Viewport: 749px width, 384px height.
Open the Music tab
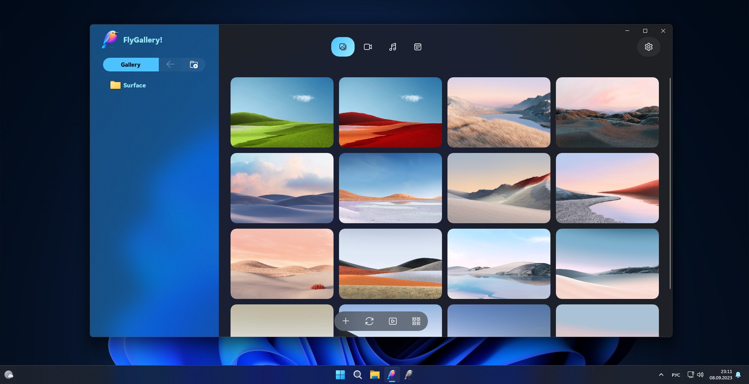pos(392,47)
